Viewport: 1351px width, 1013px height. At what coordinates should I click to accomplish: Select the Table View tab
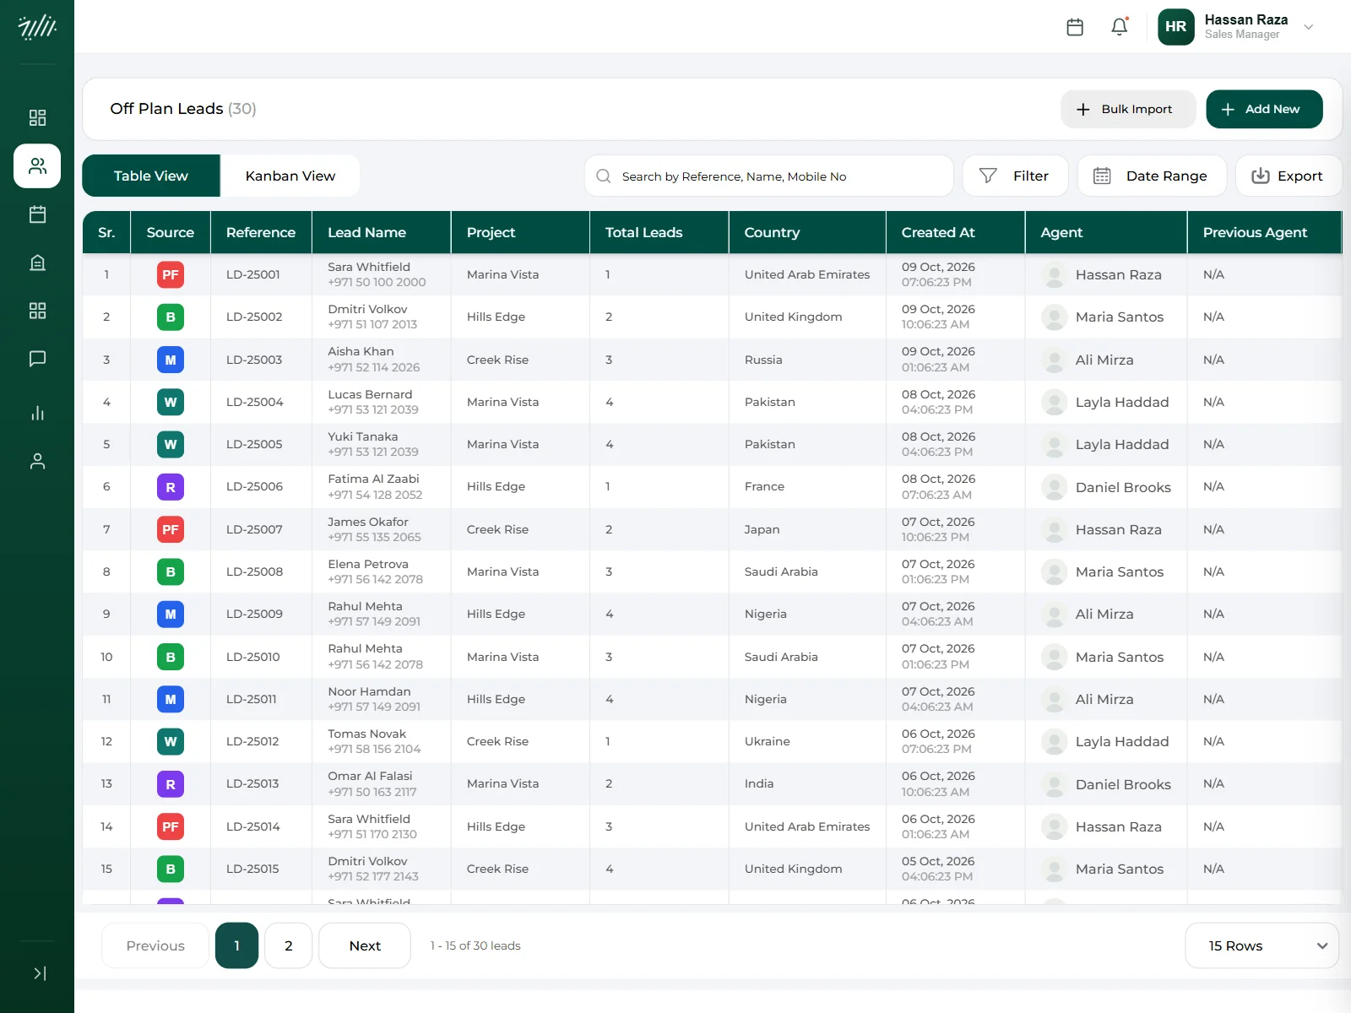[x=151, y=176]
